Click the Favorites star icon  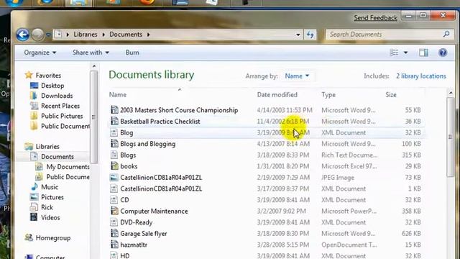pyautogui.click(x=29, y=75)
